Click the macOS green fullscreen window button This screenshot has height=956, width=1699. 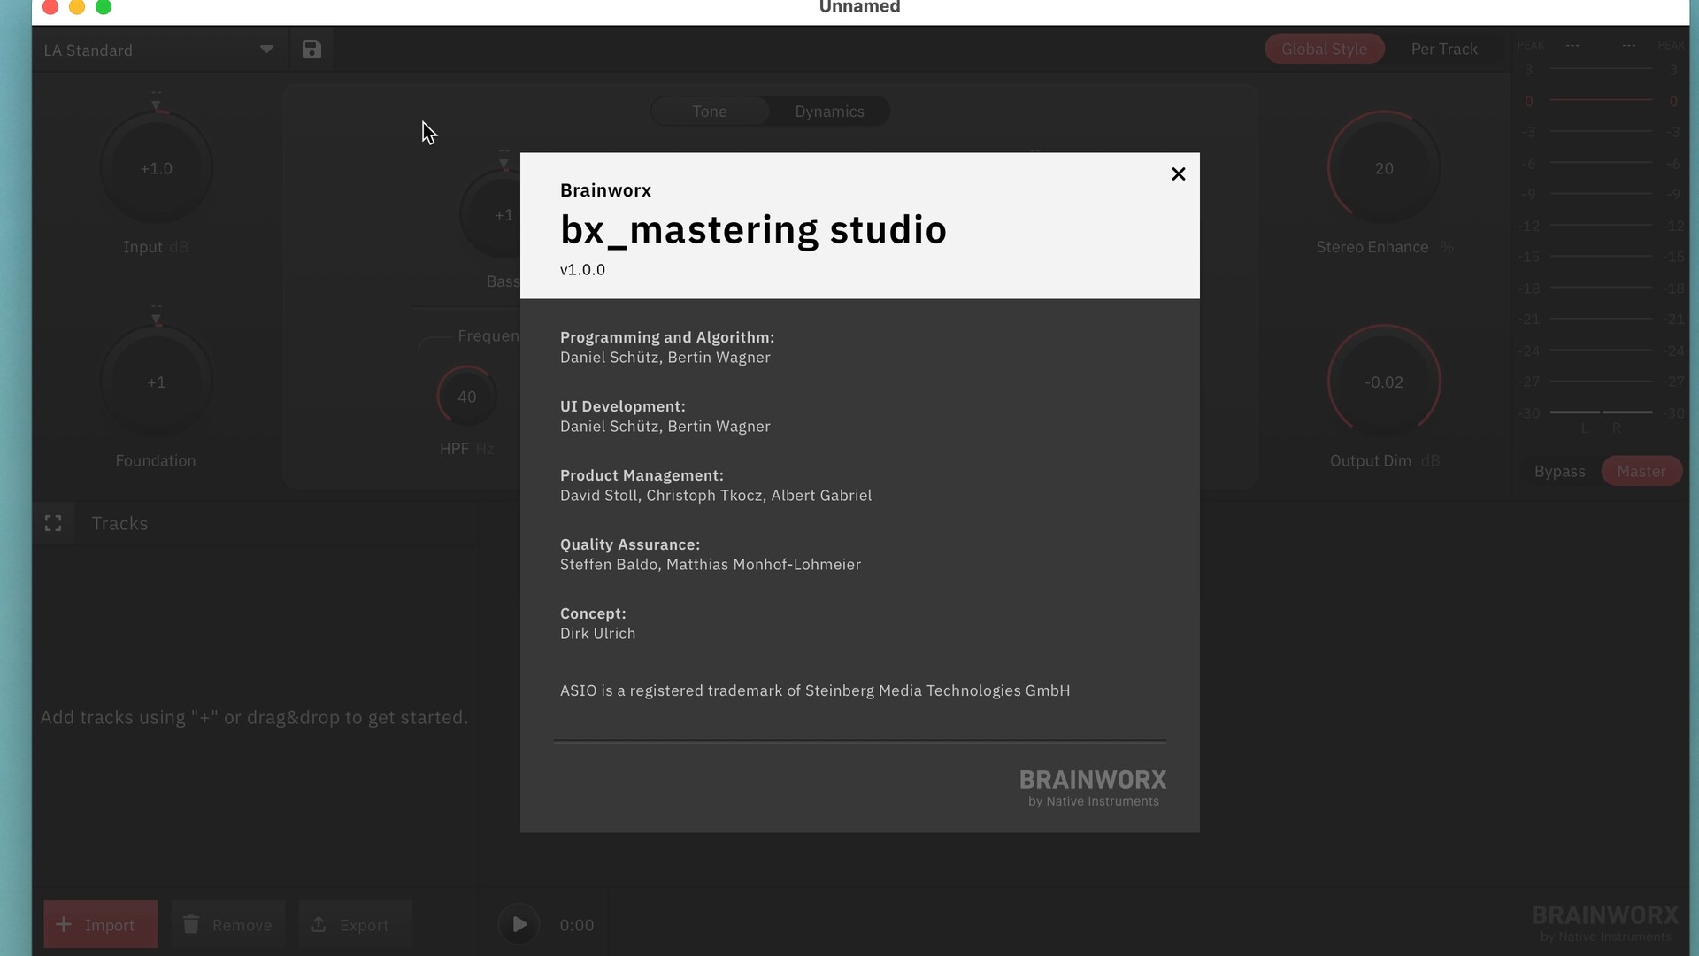[104, 7]
